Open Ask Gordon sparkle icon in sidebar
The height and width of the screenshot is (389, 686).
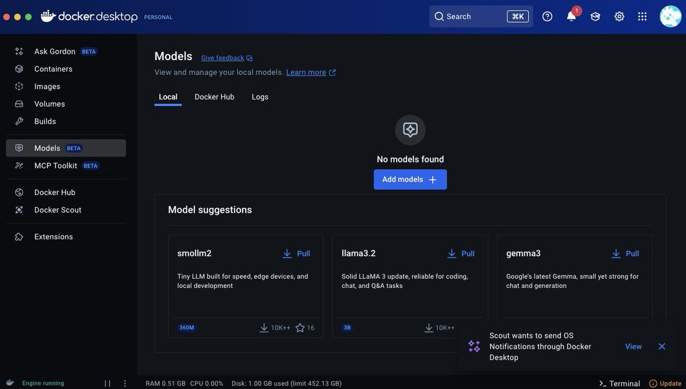coord(19,51)
